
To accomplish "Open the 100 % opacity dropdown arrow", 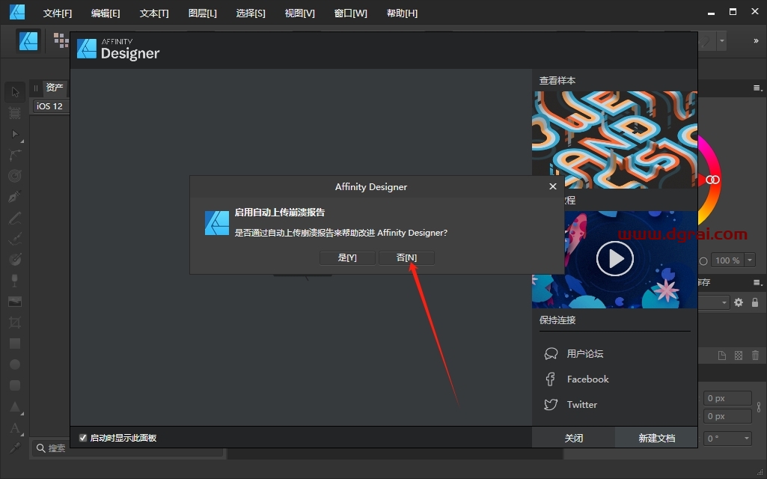I will click(x=750, y=260).
